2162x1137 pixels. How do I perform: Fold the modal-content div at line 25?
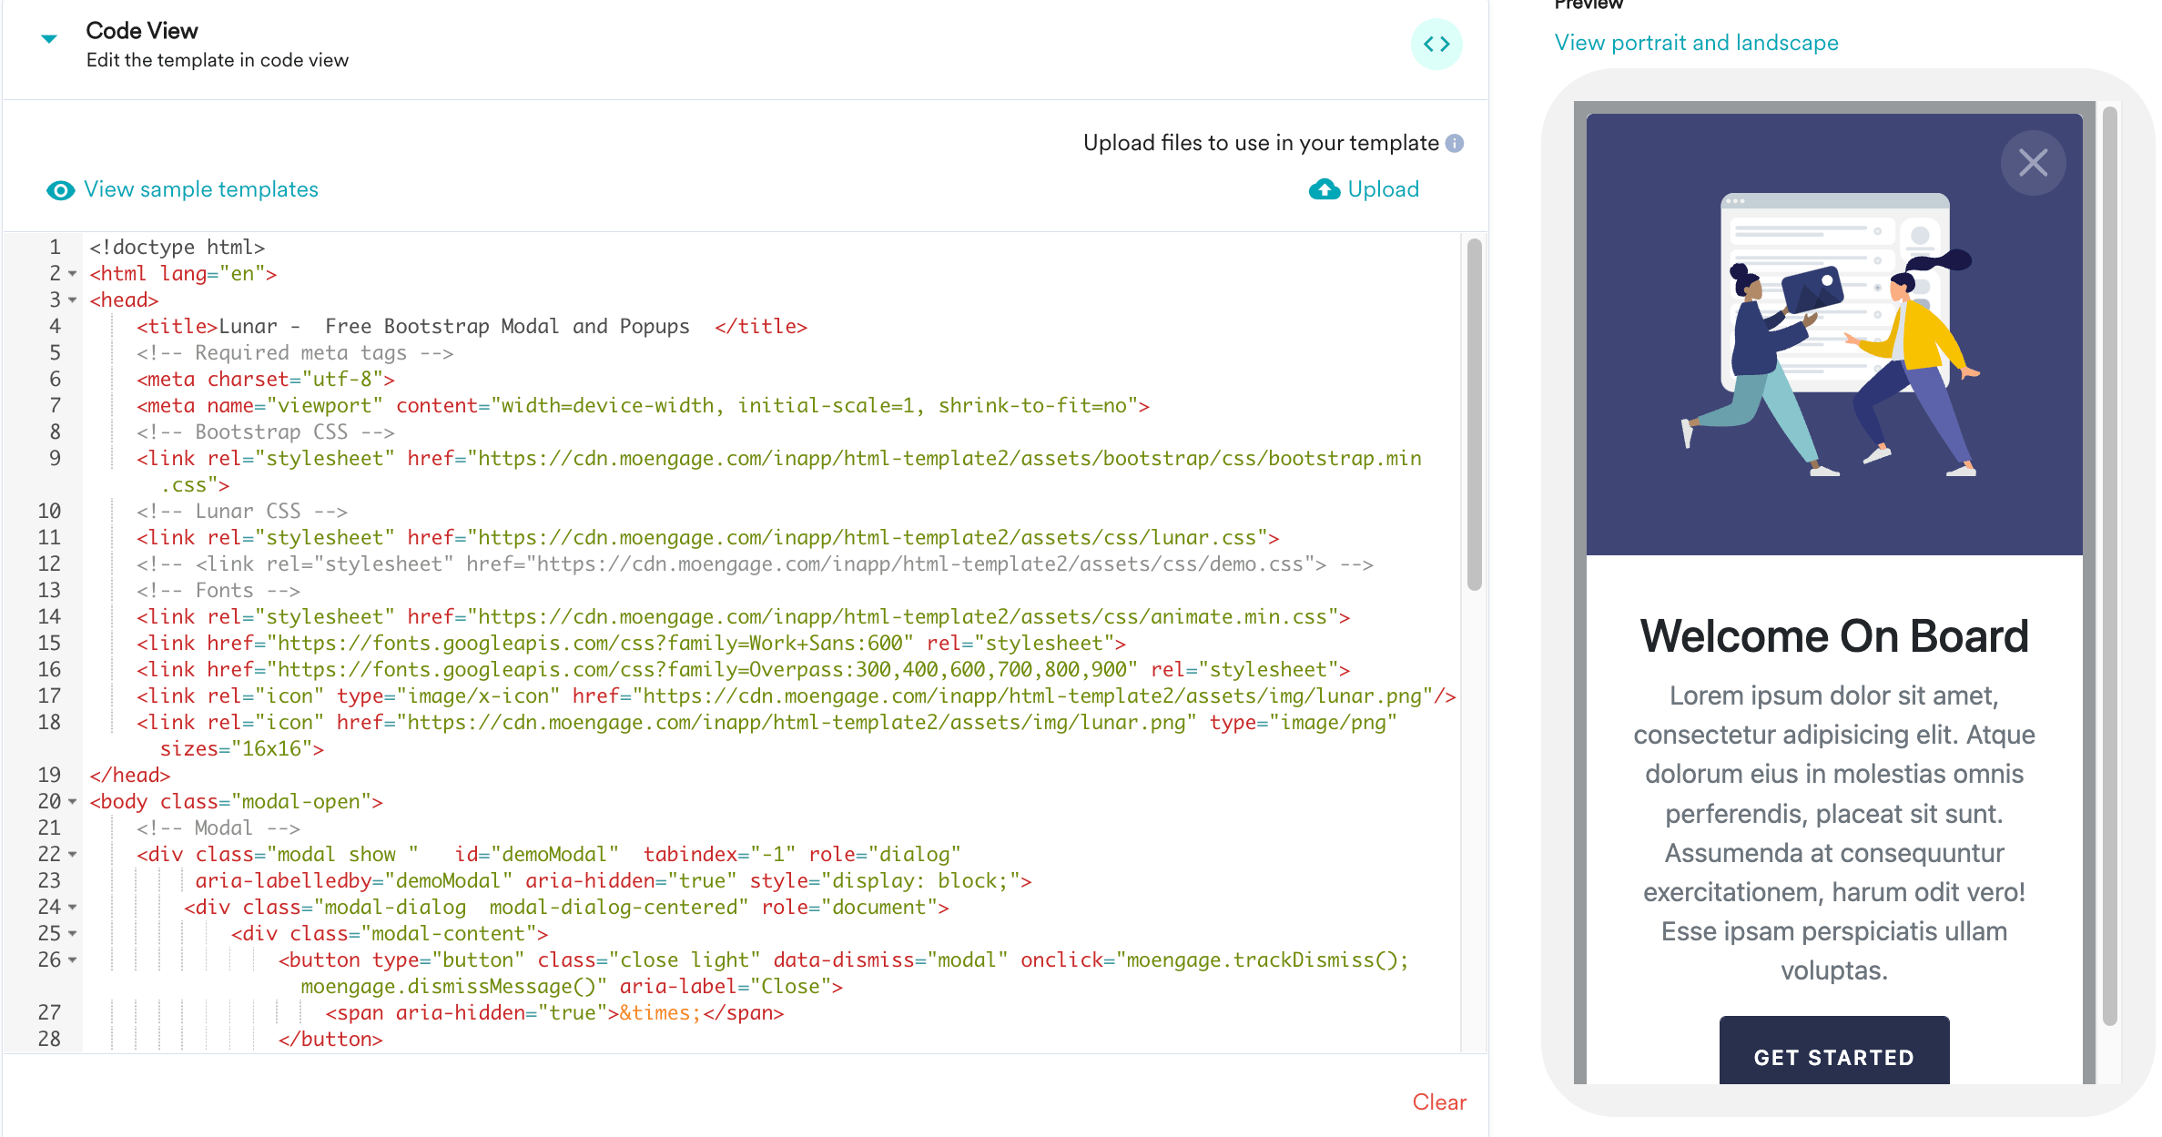[x=73, y=933]
